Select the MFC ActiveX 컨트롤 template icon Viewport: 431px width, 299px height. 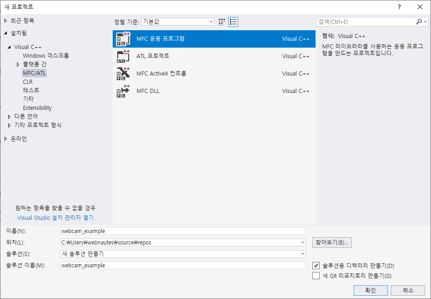[123, 74]
